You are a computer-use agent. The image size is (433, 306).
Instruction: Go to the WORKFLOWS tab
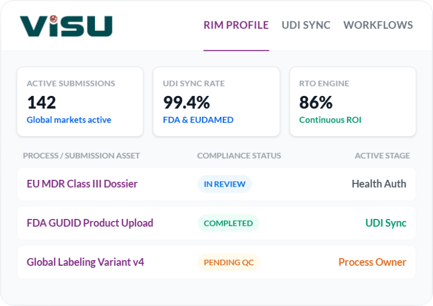pyautogui.click(x=378, y=25)
